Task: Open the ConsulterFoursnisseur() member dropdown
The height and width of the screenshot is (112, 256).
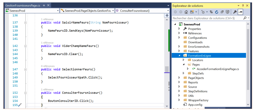Action: pyautogui.click(x=168, y=11)
